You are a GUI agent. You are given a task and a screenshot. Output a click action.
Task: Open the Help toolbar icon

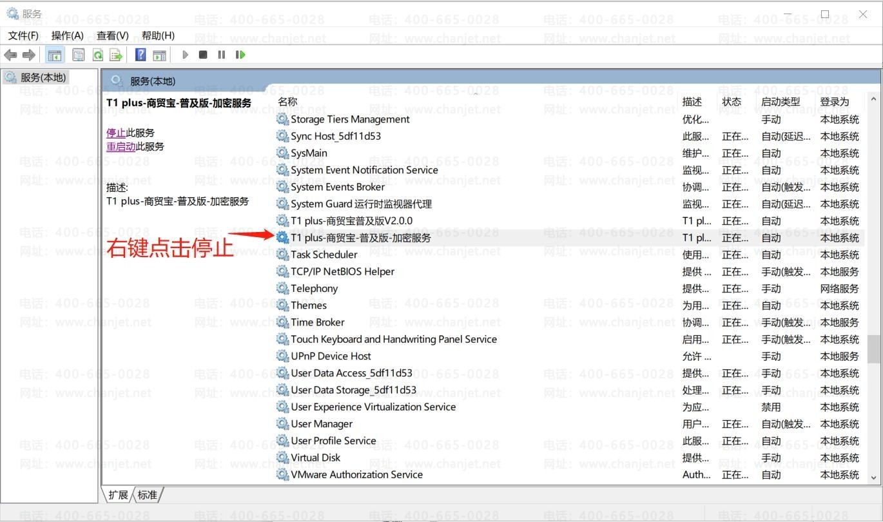tap(141, 55)
